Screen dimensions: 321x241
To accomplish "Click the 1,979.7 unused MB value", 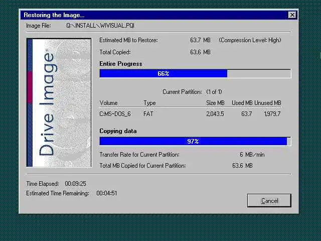I will 272,114.
